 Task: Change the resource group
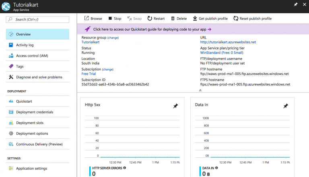coord(113,38)
